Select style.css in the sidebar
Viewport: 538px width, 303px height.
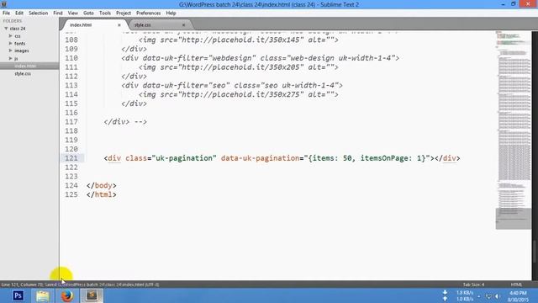(23, 73)
